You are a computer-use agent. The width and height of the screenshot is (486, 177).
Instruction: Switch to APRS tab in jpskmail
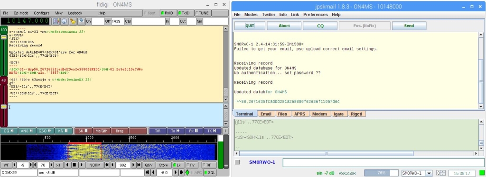(300, 114)
